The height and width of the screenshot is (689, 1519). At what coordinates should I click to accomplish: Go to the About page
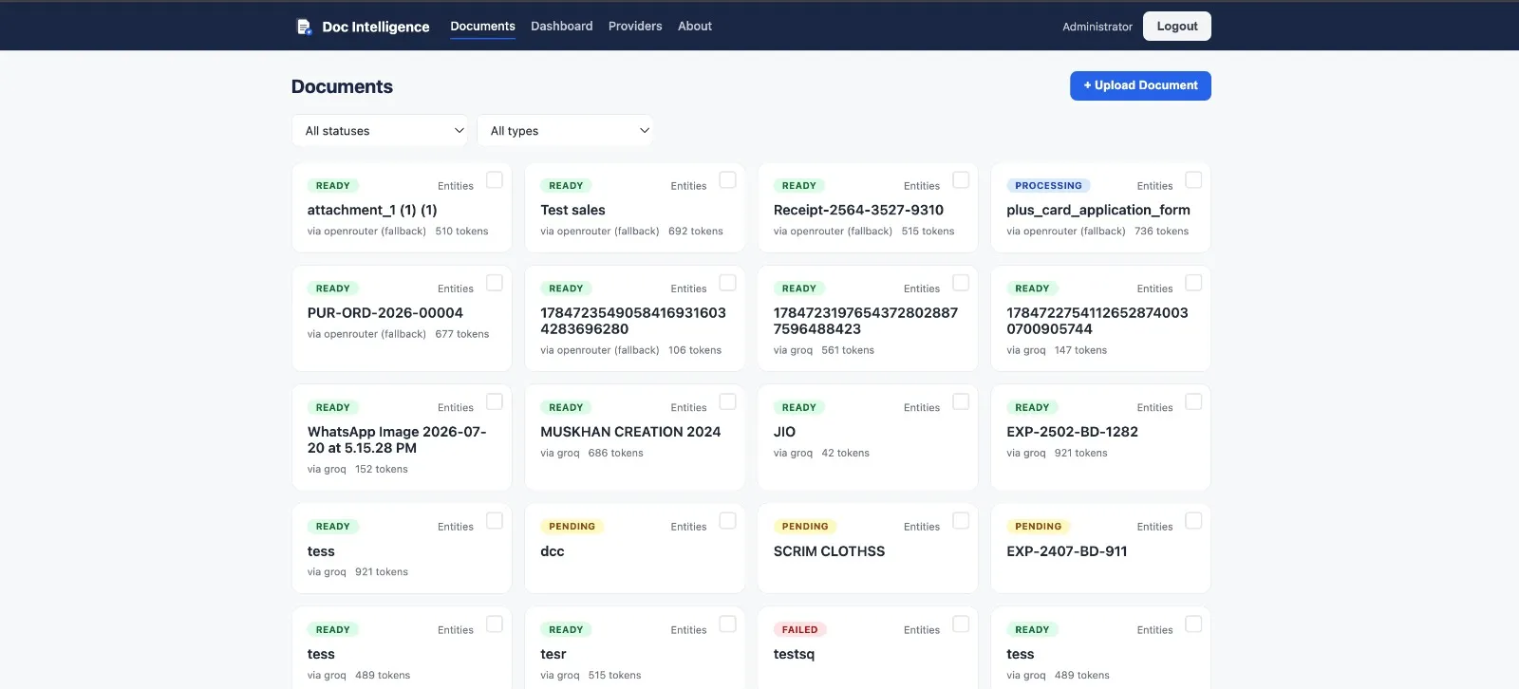tap(695, 27)
